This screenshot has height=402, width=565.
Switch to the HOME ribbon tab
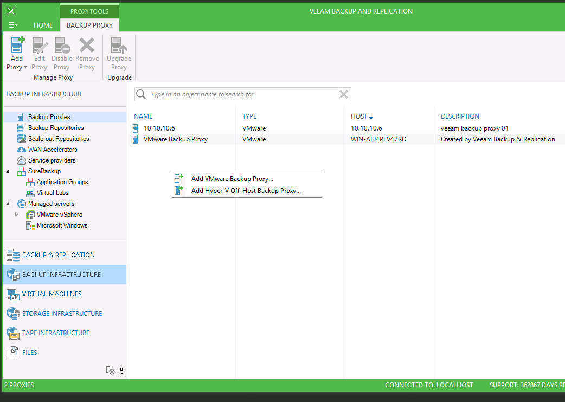click(x=43, y=25)
